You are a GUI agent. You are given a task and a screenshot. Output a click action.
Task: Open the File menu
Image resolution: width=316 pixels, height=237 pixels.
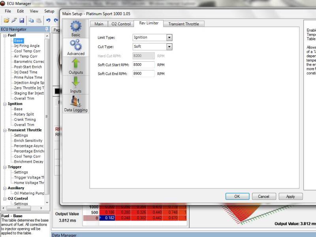(x=8, y=11)
